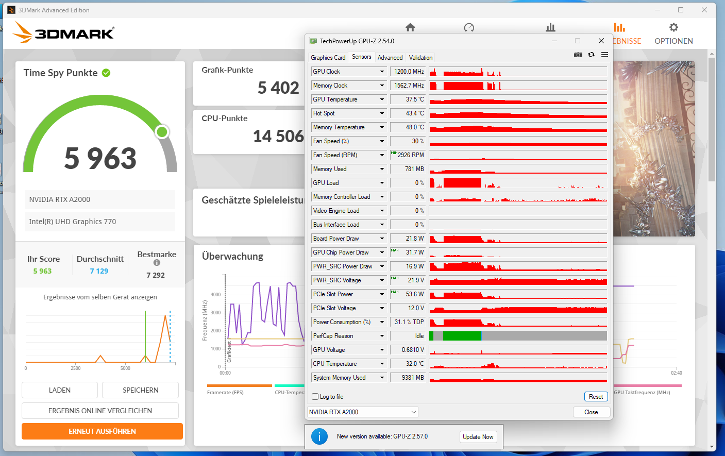The height and width of the screenshot is (456, 725).
Task: Click Ergebnisse vom selben Gerät anzeigen
Action: click(x=100, y=297)
